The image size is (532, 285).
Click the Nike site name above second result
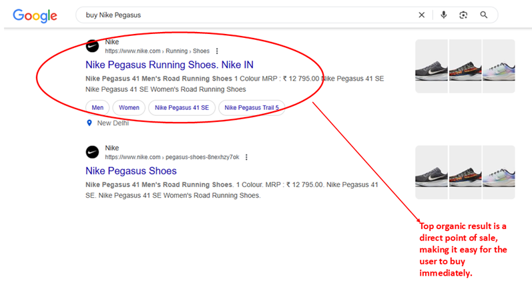112,148
